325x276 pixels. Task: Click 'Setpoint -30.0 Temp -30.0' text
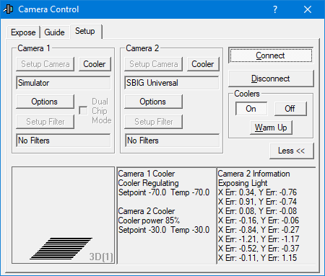164,230
